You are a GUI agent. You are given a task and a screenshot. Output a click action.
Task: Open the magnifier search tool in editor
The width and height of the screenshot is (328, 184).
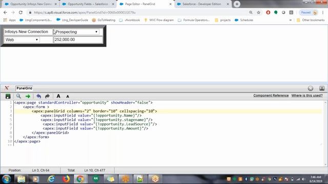[18, 96]
